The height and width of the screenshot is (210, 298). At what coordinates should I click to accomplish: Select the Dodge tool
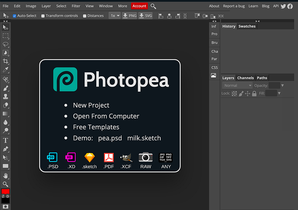click(5, 130)
